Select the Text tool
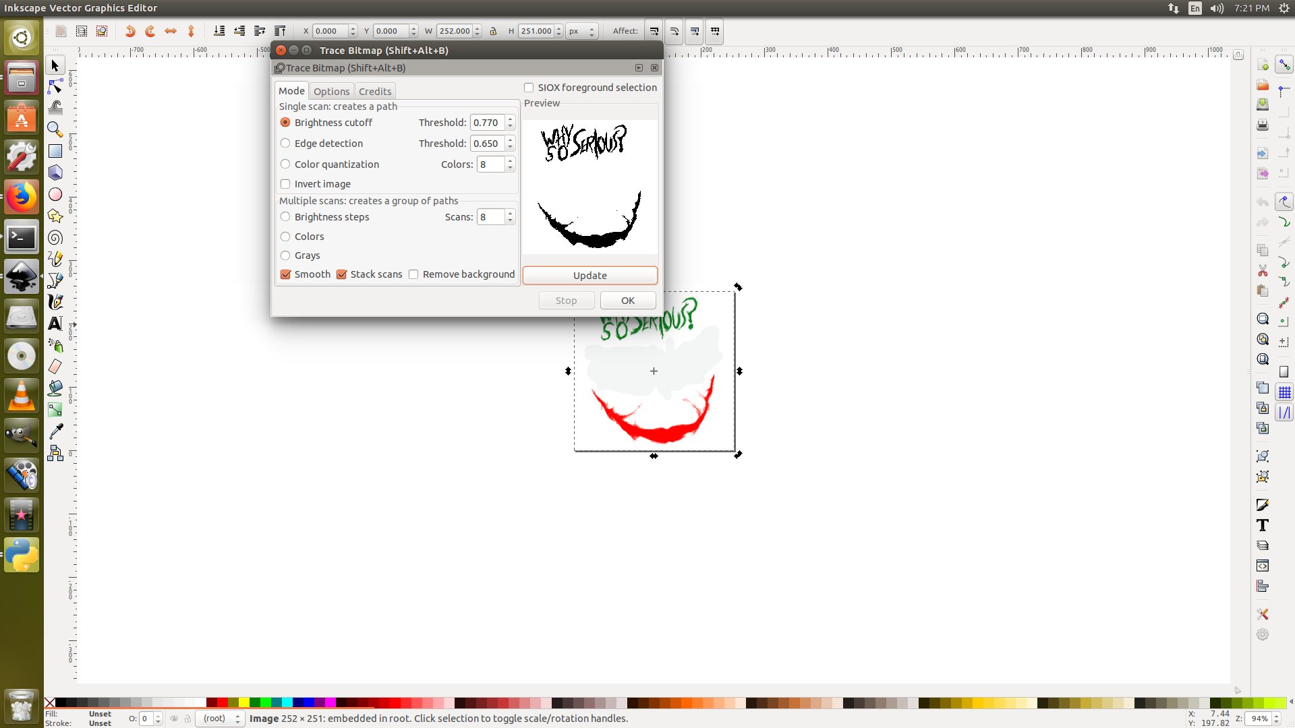1295x728 pixels. [x=55, y=324]
